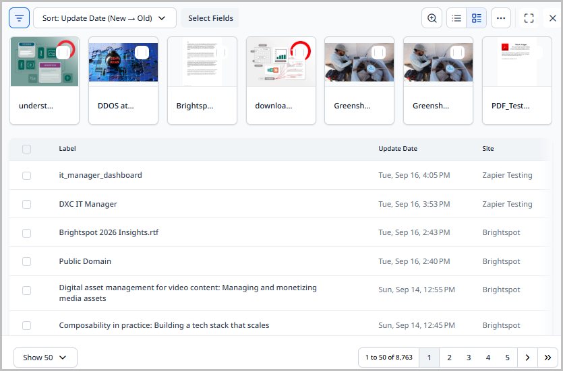The width and height of the screenshot is (563, 371).
Task: Jump to last page double arrow
Action: point(547,358)
